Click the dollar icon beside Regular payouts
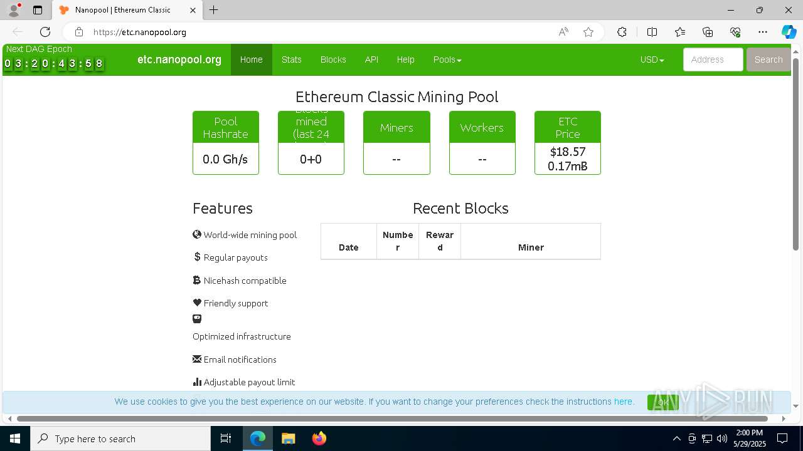Viewport: 803px width, 451px height. tap(197, 257)
